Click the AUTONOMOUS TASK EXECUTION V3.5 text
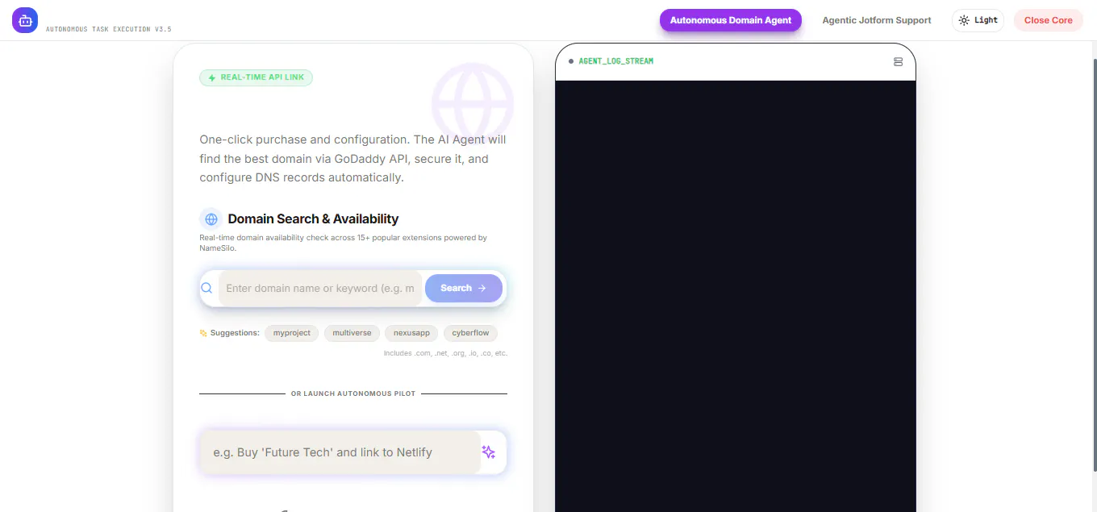 tap(109, 29)
